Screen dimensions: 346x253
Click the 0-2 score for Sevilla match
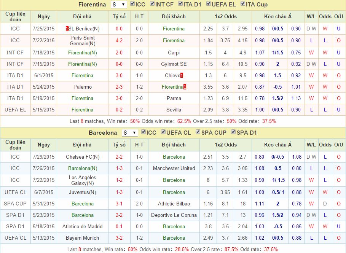click(119, 110)
